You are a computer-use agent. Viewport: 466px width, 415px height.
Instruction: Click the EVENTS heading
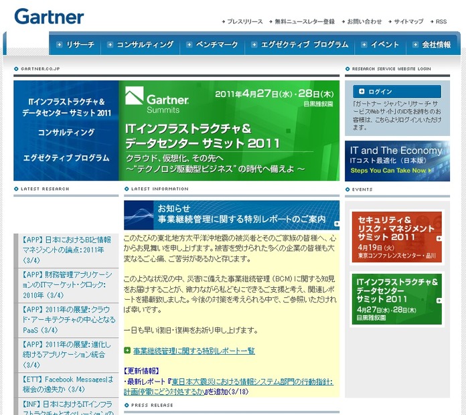pyautogui.click(x=362, y=189)
